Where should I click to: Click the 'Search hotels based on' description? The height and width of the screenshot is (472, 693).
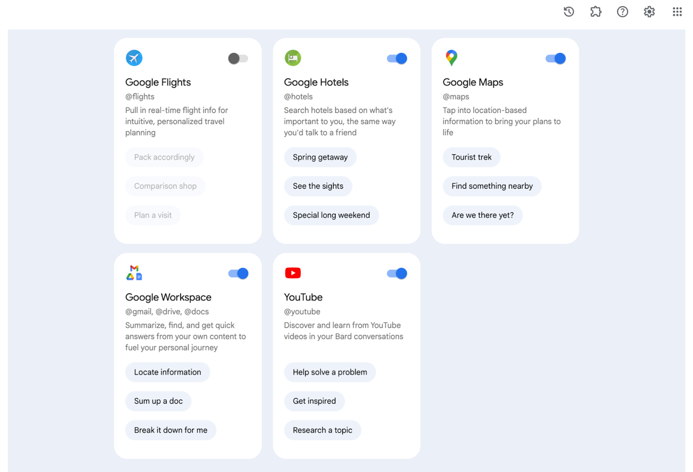(340, 122)
